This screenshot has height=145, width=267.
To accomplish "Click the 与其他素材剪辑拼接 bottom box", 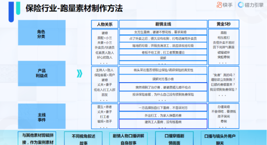I will click(37, 138).
